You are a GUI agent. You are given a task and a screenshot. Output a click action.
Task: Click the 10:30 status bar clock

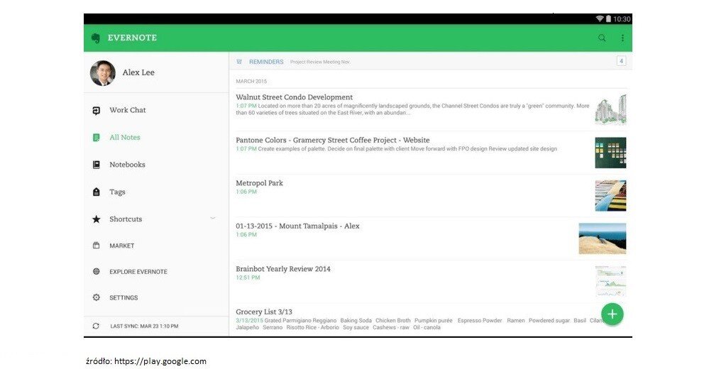tap(622, 19)
